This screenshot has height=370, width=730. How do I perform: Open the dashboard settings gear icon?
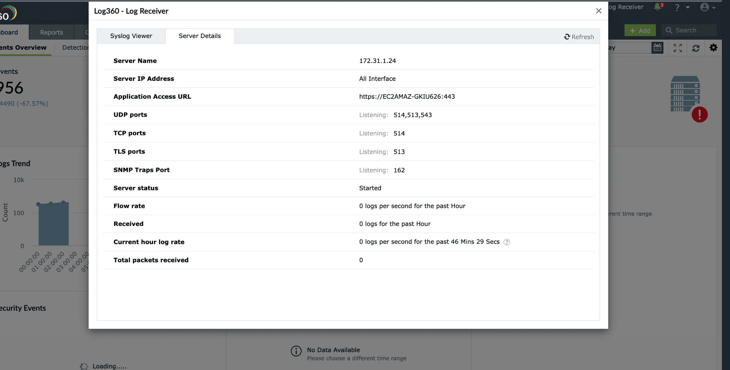coord(713,48)
